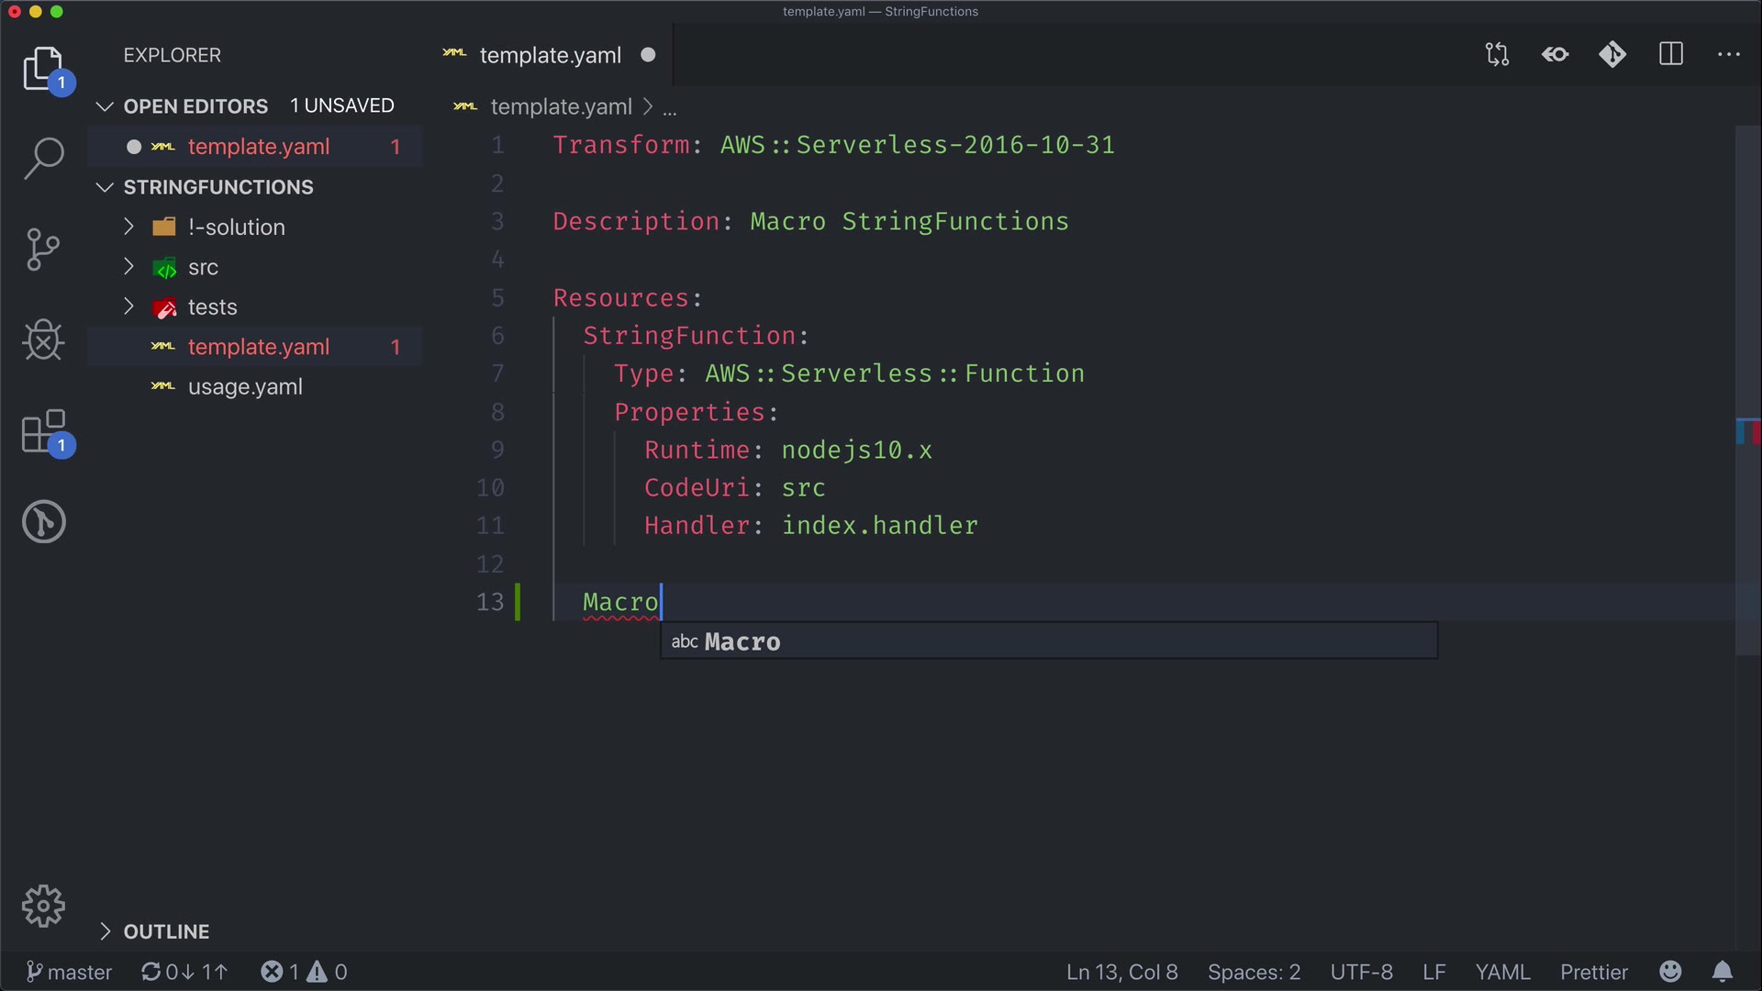Open the Source Control view
Image resolution: width=1762 pixels, height=991 pixels.
tap(43, 250)
